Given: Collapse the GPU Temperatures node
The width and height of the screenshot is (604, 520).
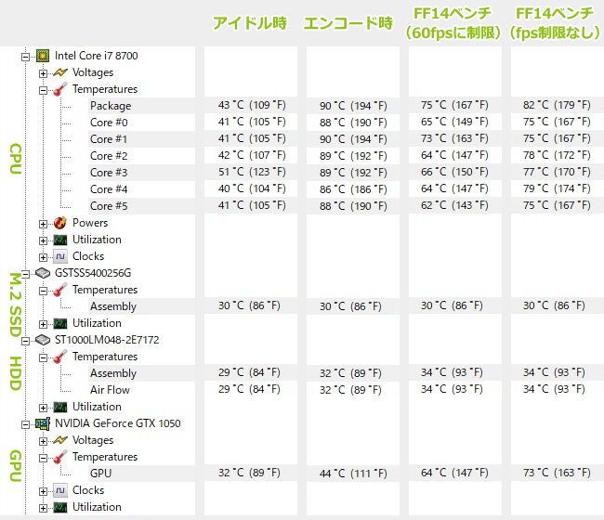Looking at the screenshot, I should click(43, 458).
